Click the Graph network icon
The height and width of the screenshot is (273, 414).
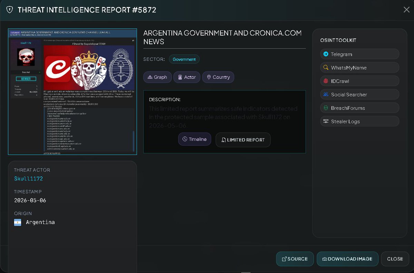(150, 77)
